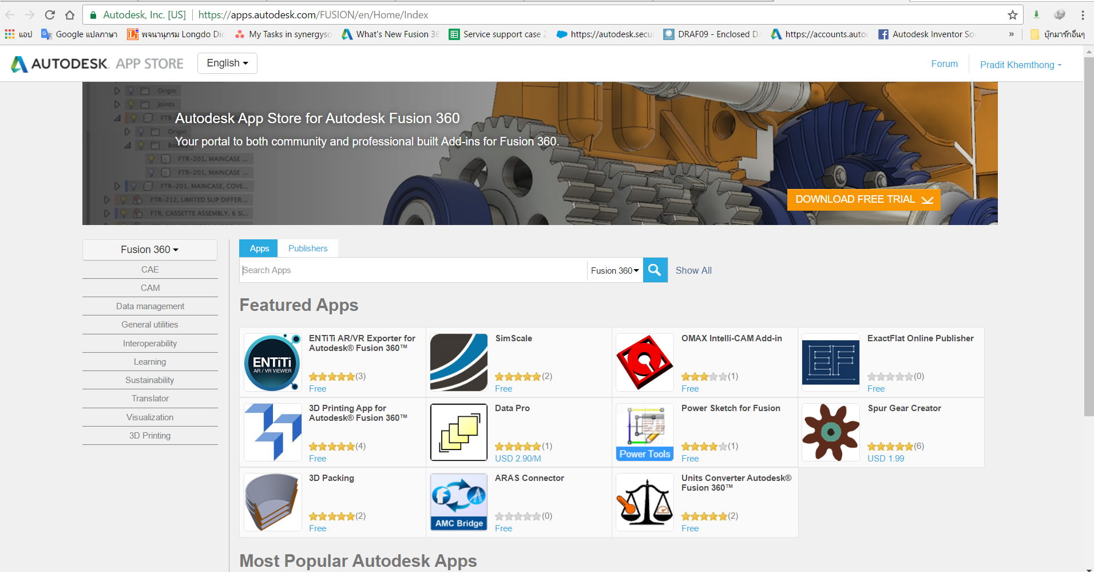Open the SimScale app icon
Image resolution: width=1094 pixels, height=572 pixels.
click(x=458, y=362)
